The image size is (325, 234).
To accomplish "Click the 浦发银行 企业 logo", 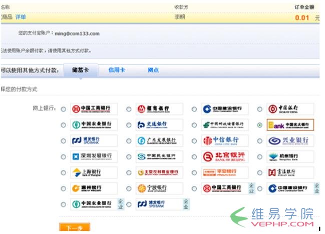I will pyautogui.click(x=163, y=204).
